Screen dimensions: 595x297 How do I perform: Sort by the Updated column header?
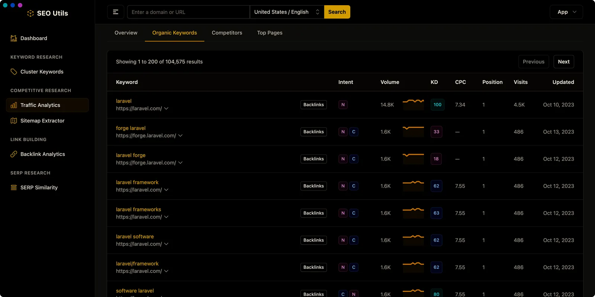coord(563,82)
